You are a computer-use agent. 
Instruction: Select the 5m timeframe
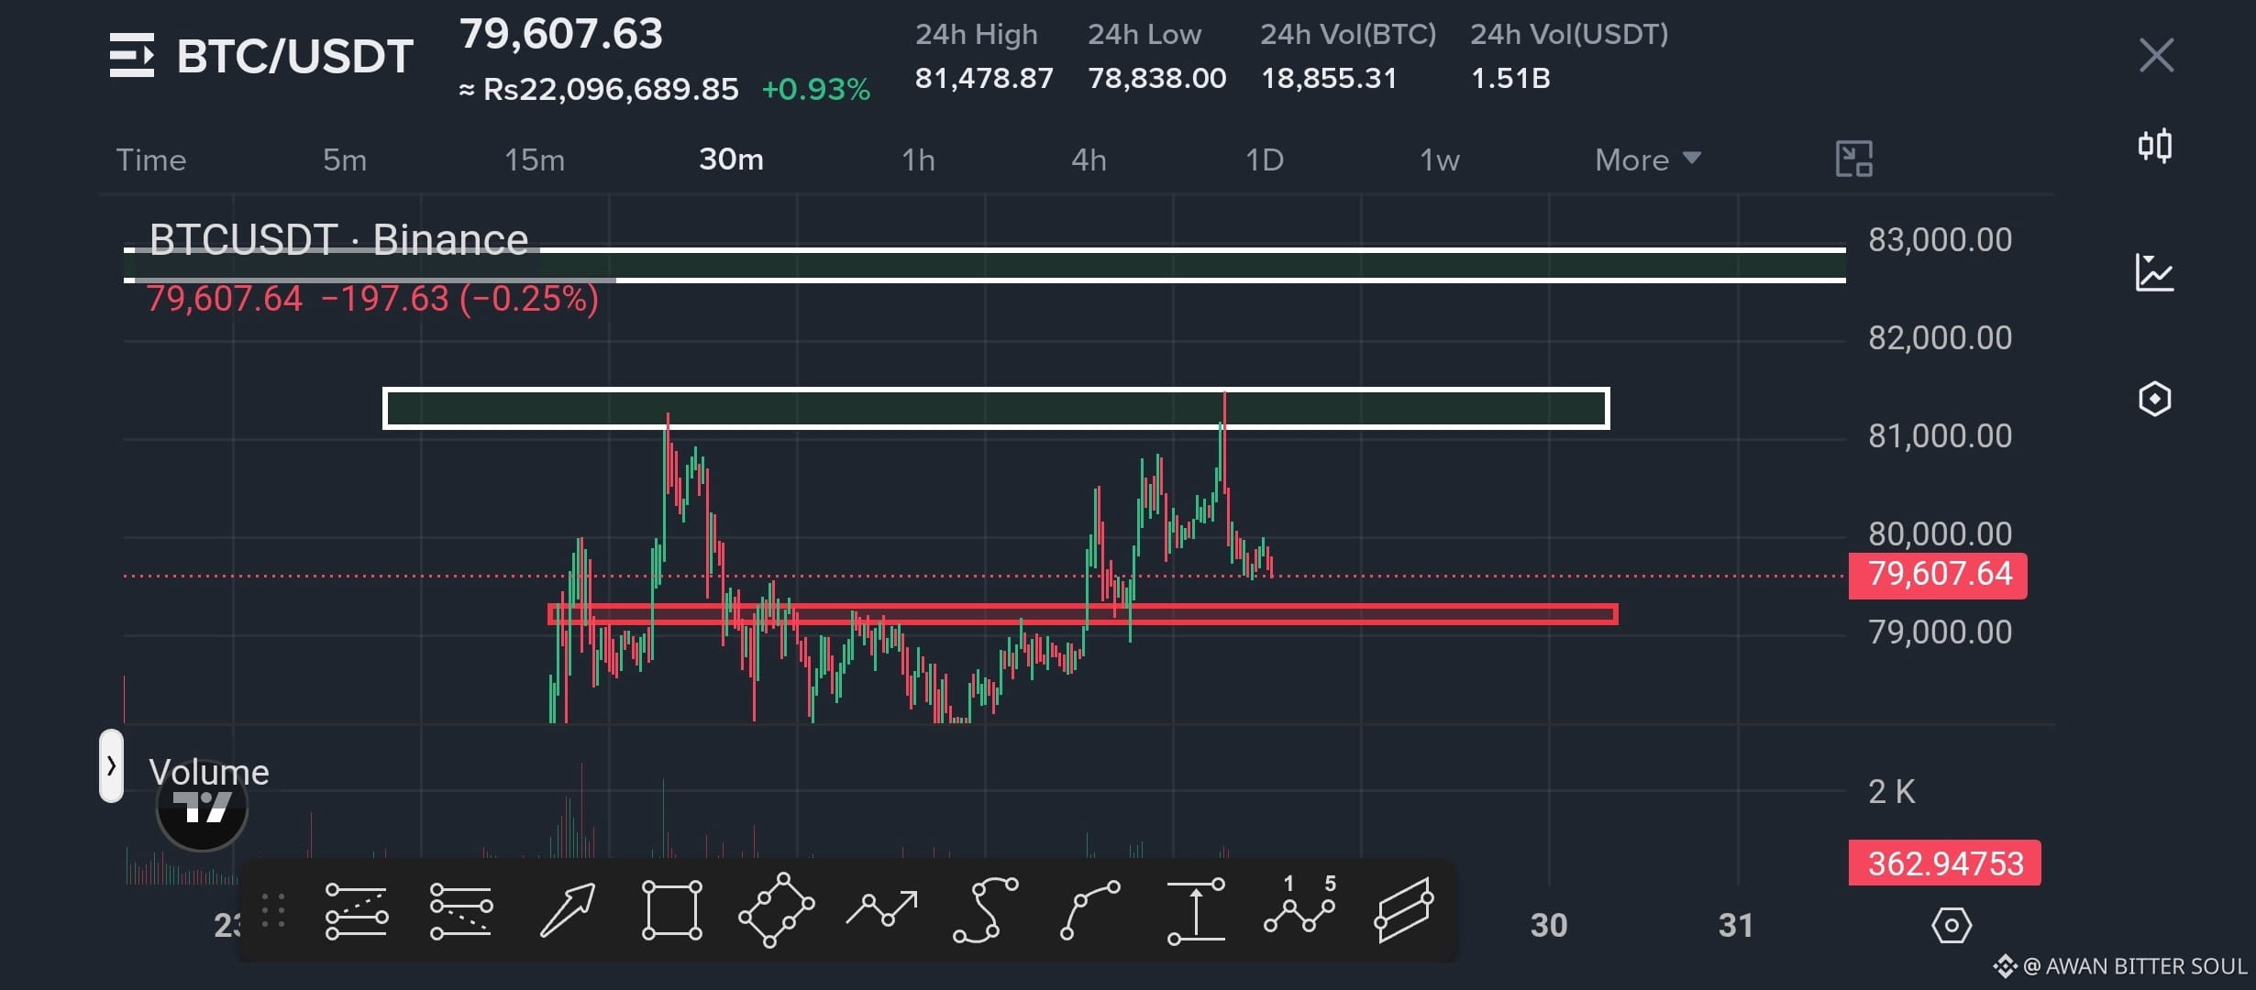[x=345, y=159]
